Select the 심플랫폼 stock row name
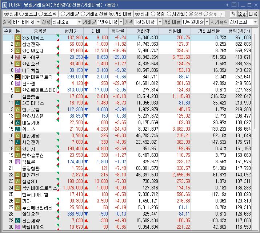Viewport: 260px width, 233px height. pos(31,96)
